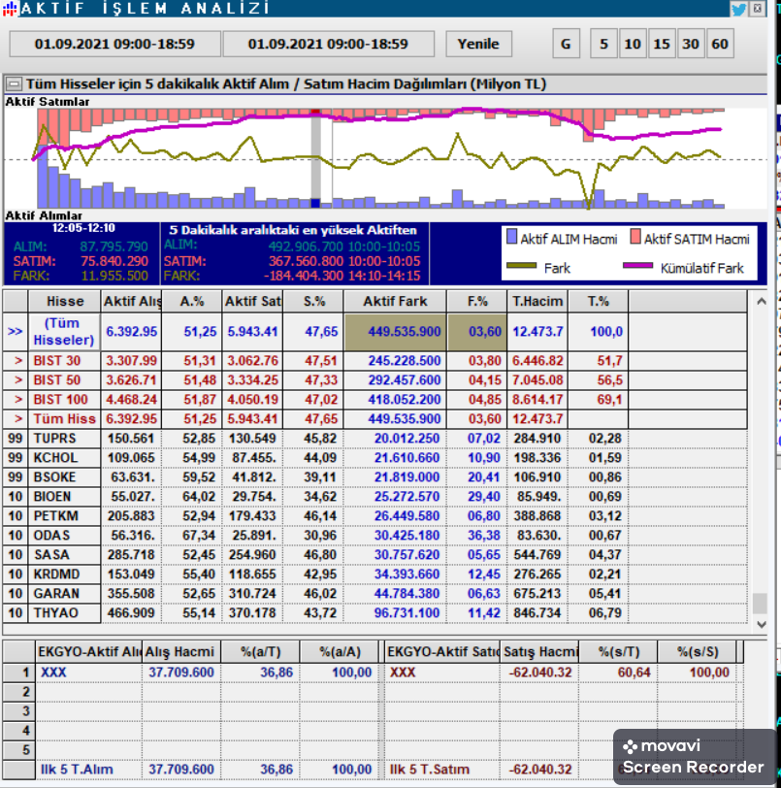
Task: Click the Aktif ALIM Hacmi legend swatch
Action: (x=511, y=237)
